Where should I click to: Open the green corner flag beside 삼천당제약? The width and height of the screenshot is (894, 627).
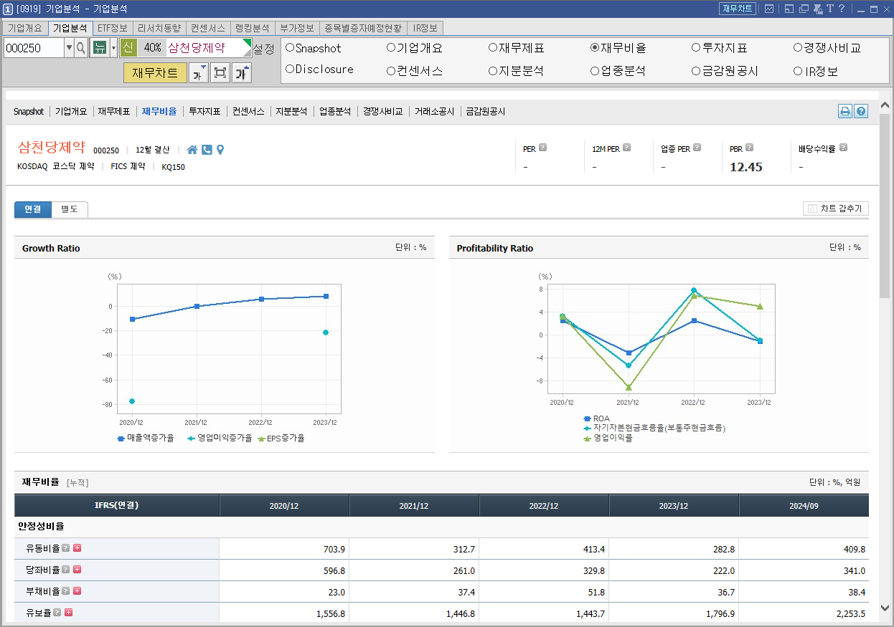point(248,44)
